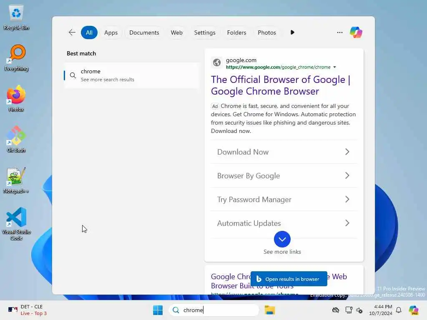
Task: Select chrome See more search results
Action: [x=131, y=75]
